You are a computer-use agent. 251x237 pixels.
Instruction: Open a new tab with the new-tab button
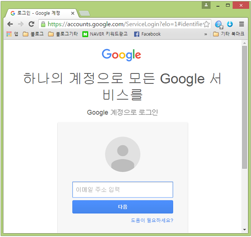tap(85, 13)
